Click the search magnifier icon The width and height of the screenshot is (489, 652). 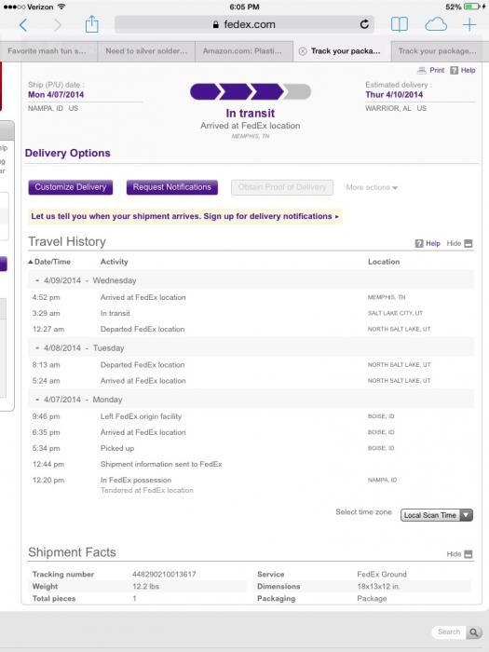[473, 632]
